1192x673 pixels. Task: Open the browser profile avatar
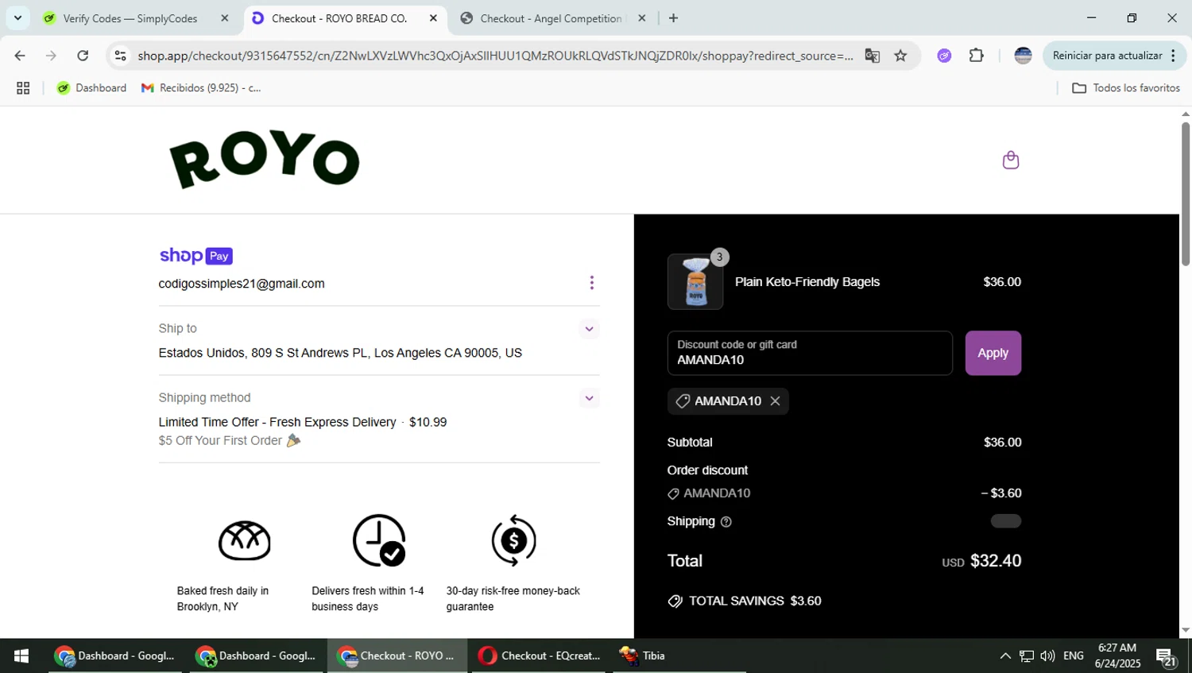tap(1023, 56)
